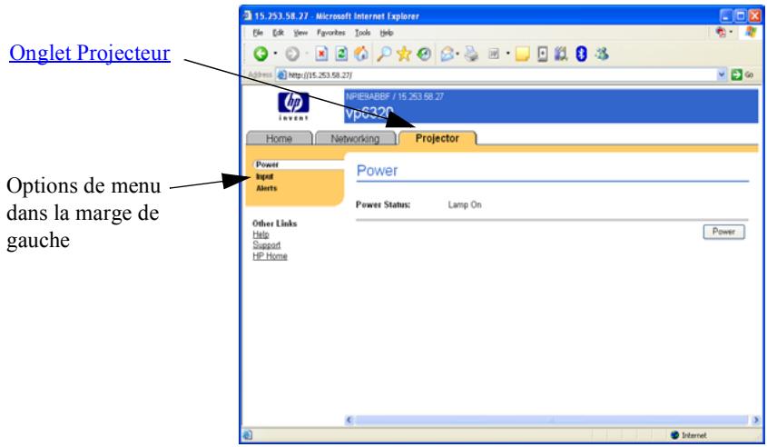
Task: Stop page loading with the red X icon
Action: [x=321, y=54]
